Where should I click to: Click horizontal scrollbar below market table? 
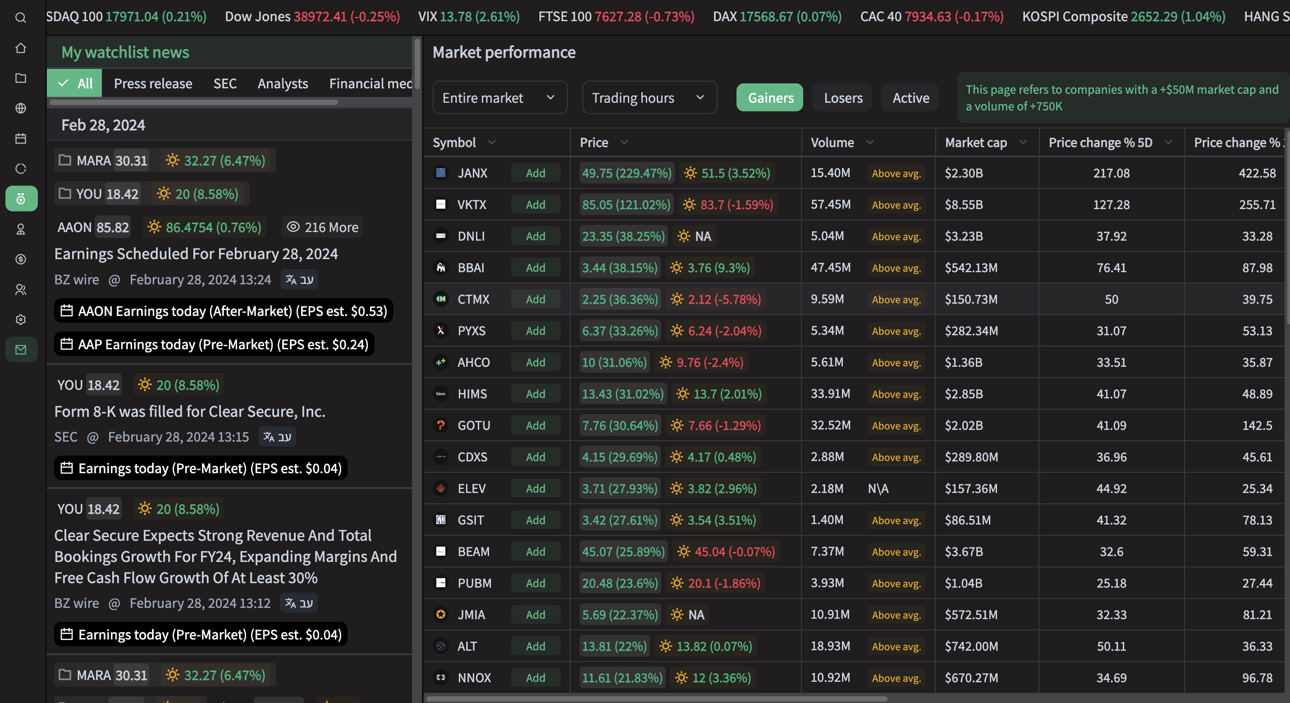(x=657, y=698)
